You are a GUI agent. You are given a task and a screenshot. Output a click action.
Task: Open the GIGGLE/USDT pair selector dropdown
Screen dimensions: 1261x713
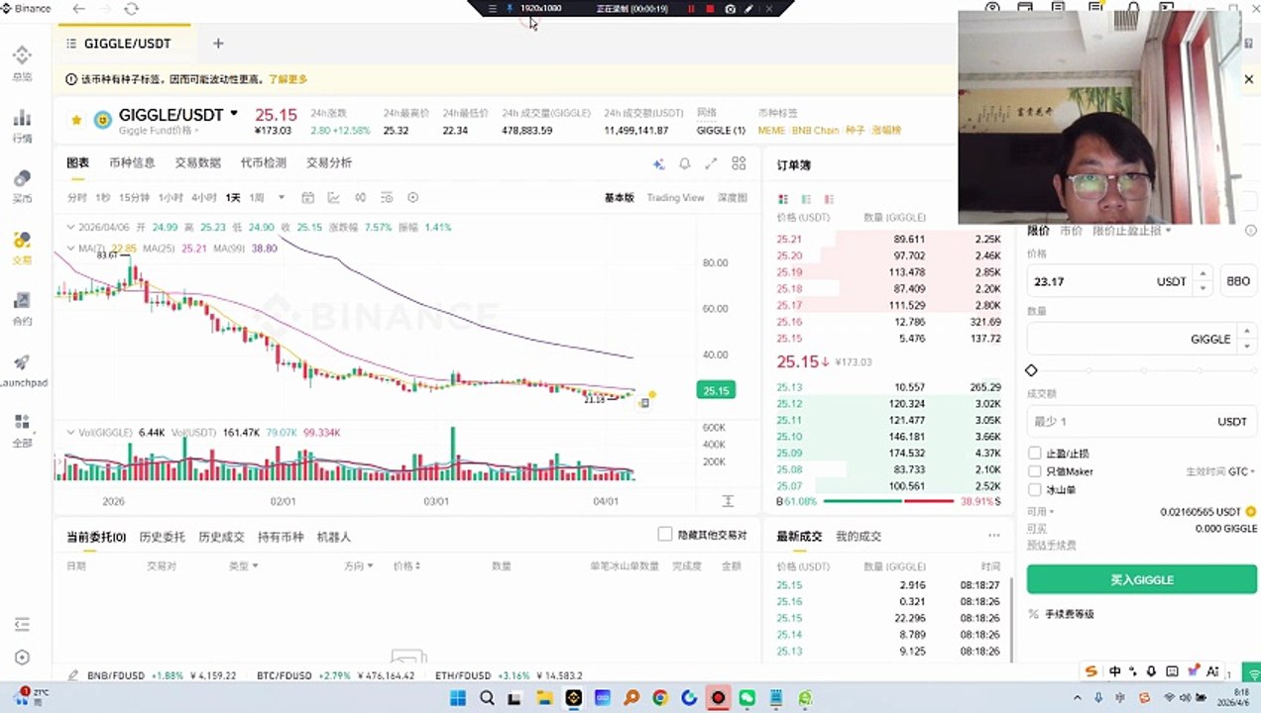click(234, 114)
